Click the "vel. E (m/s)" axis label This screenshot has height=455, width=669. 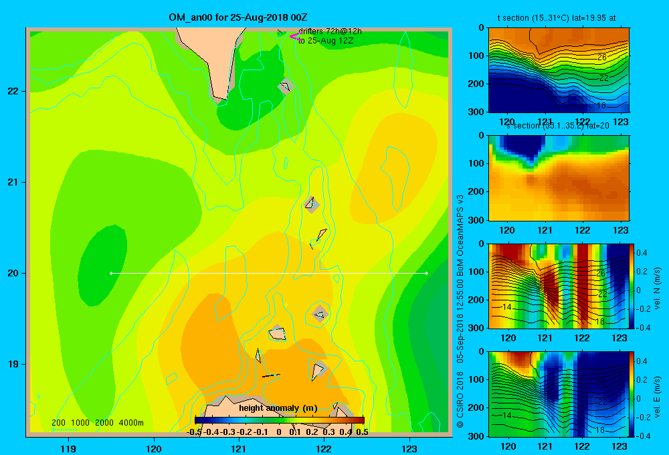(658, 396)
